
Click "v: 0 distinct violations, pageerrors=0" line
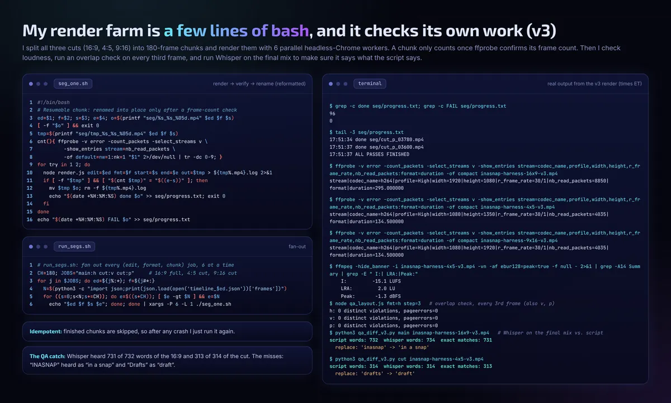[x=384, y=318]
